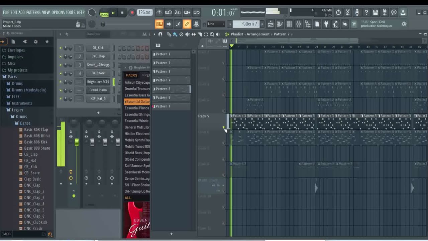Select the Basic 808 Kick sample

35,142
